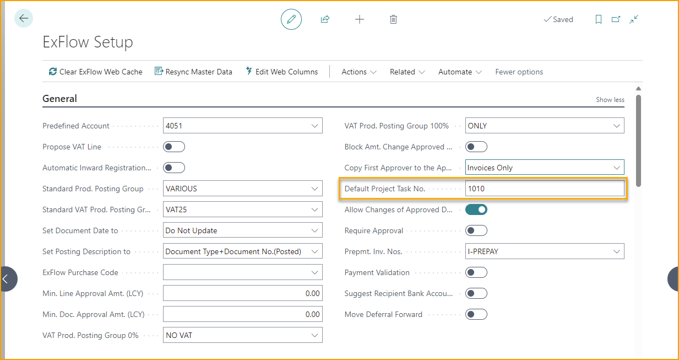Image resolution: width=679 pixels, height=360 pixels.
Task: Open the Predefined Account dropdown
Action: click(314, 126)
